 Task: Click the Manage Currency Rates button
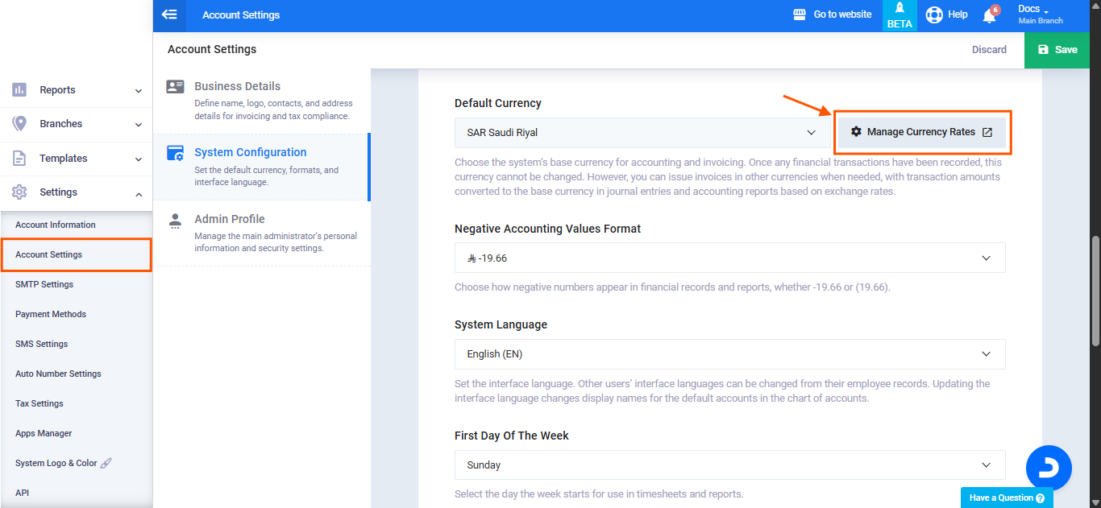coord(921,132)
